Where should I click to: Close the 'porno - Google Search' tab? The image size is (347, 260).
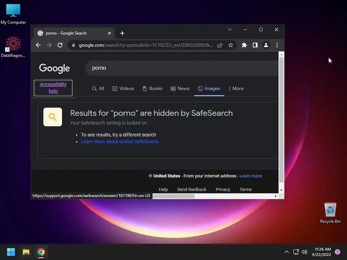[x=109, y=33]
